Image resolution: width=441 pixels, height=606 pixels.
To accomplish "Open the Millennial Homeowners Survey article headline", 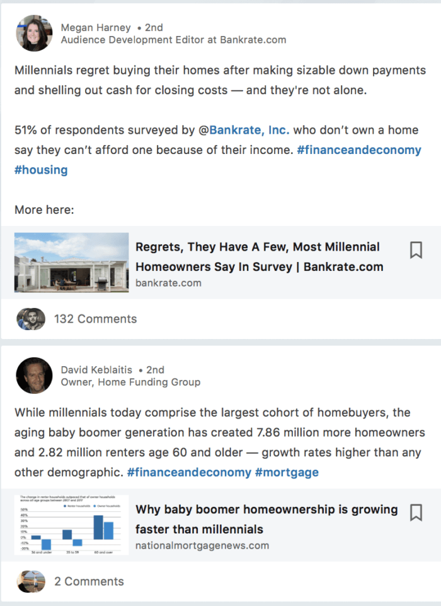I will coord(257,256).
